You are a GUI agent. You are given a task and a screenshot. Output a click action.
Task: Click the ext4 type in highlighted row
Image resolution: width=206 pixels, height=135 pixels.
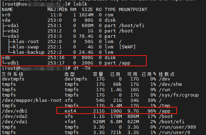coord(70,111)
